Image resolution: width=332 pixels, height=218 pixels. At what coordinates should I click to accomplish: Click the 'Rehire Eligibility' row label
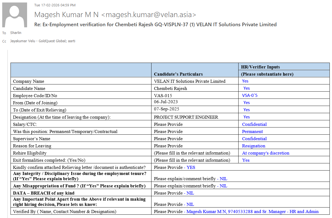coord(30,153)
